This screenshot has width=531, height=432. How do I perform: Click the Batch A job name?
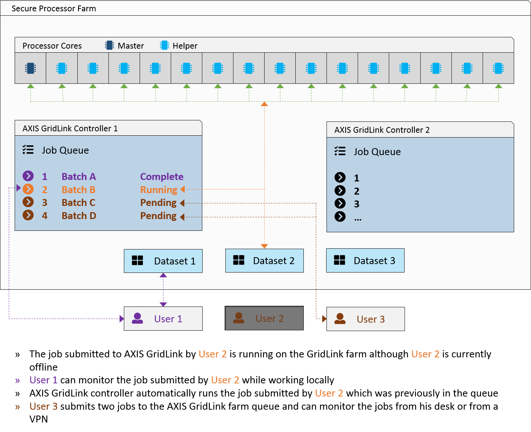click(x=79, y=177)
